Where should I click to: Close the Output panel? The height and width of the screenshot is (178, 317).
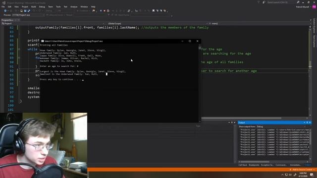pos(310,123)
